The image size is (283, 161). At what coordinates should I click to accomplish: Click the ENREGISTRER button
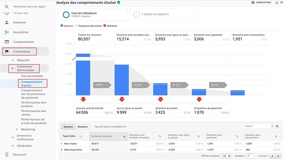tap(261, 3)
